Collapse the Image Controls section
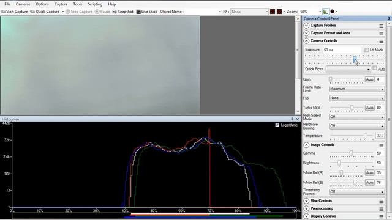This screenshot has height=220, width=392. [x=306, y=145]
